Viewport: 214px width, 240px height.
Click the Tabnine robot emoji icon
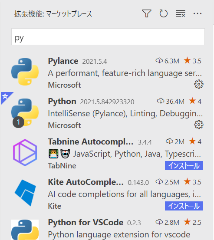[65, 154]
